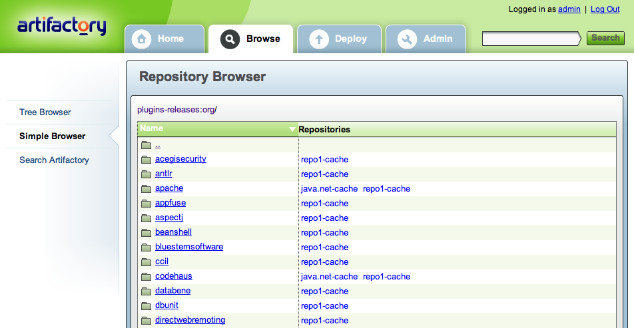634x328 pixels.
Task: Click the Browse tab magnifier icon
Action: click(230, 39)
